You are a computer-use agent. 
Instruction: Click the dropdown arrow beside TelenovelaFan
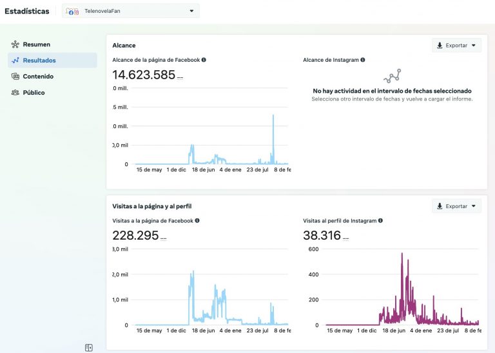click(191, 11)
